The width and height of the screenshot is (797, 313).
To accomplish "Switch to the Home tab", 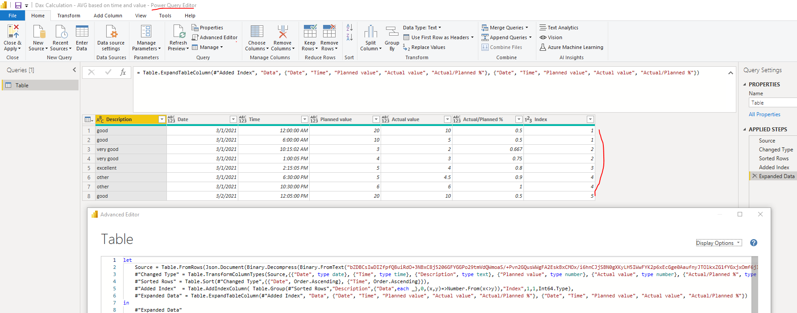I will (x=38, y=16).
